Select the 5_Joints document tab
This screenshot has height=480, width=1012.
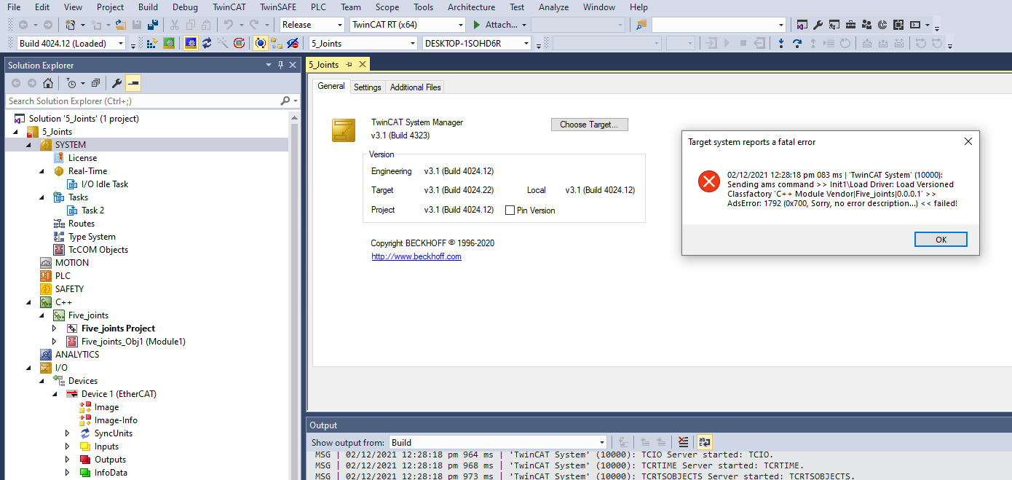click(x=324, y=64)
